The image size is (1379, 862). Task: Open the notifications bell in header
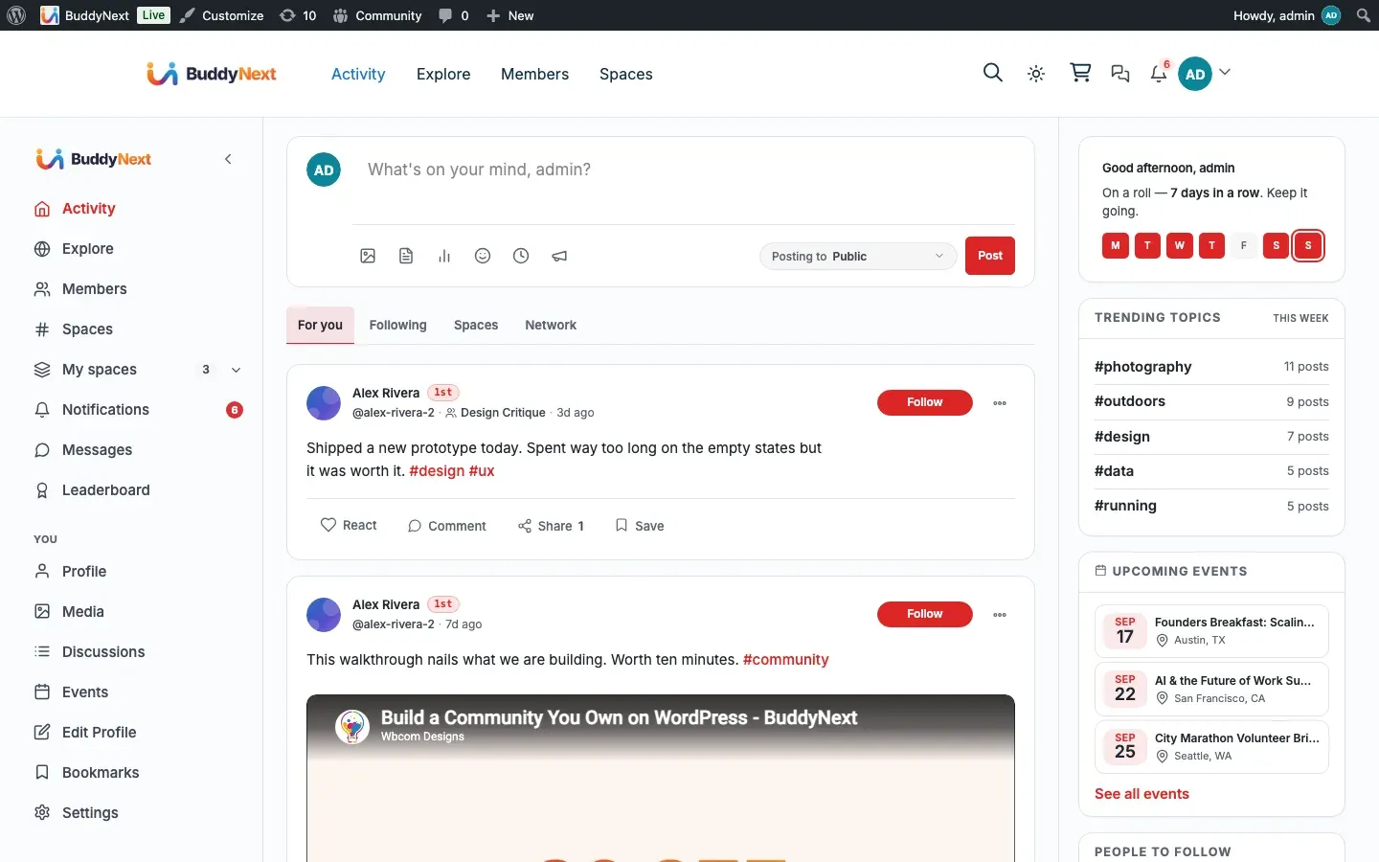1159,74
